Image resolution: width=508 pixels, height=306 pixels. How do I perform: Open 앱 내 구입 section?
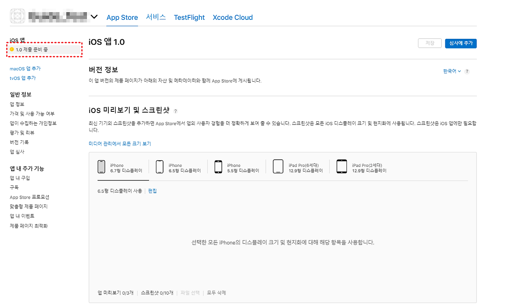pos(20,178)
